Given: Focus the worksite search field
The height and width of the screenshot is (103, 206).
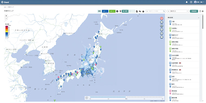Looking at the screenshot, I should click(x=156, y=11).
